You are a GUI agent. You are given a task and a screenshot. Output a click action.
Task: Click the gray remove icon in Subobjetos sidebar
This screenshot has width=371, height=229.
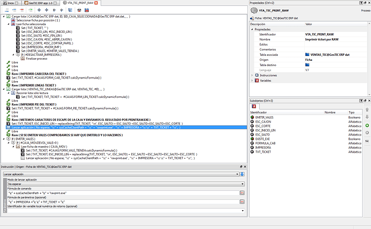pos(367,133)
